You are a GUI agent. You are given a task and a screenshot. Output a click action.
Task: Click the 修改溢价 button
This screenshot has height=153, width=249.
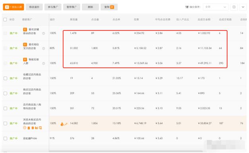pos(34,7)
